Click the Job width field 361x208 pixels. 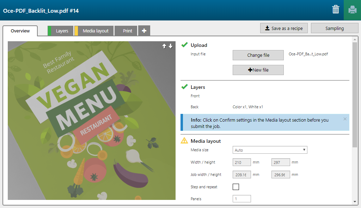(x=242, y=175)
